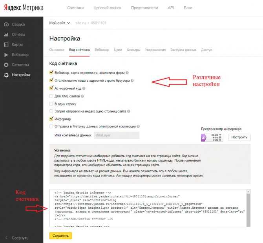Open Целевой звонок in top navigation
This screenshot has width=263, height=243.
point(107,8)
